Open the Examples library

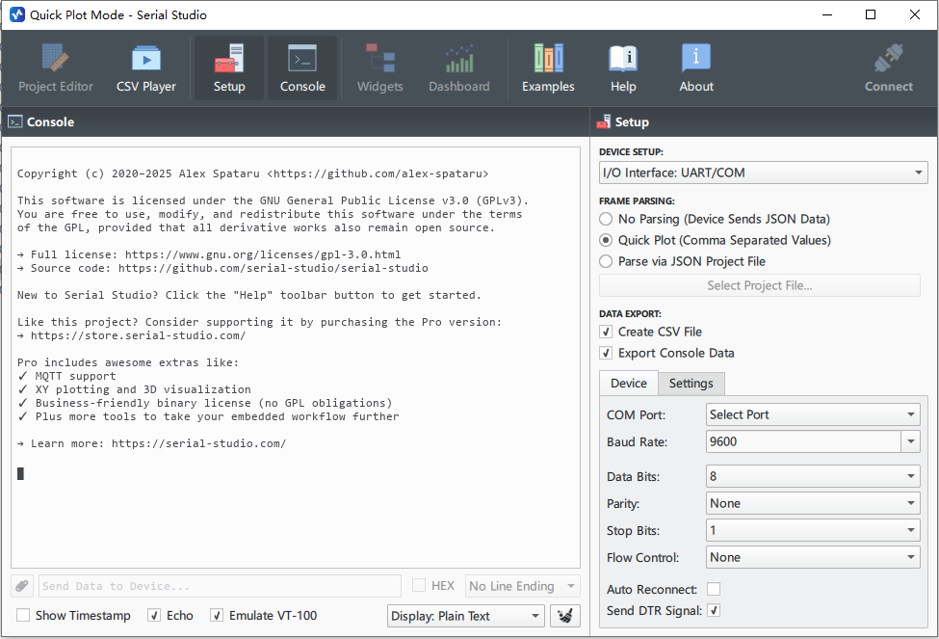click(x=548, y=68)
